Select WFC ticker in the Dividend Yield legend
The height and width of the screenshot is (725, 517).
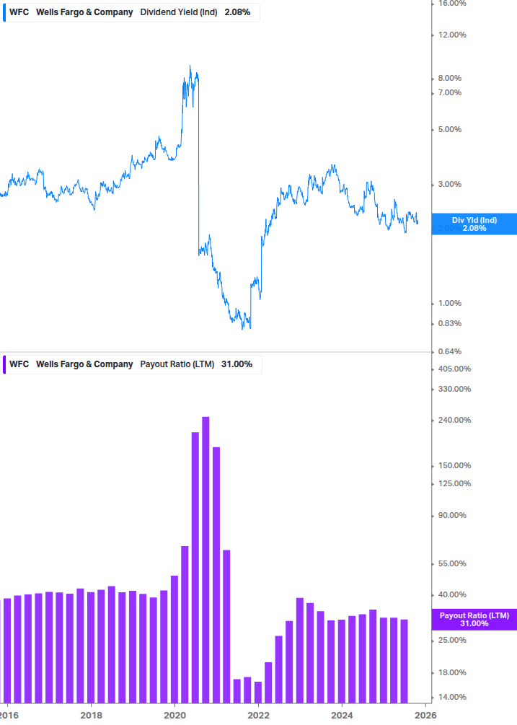point(19,12)
